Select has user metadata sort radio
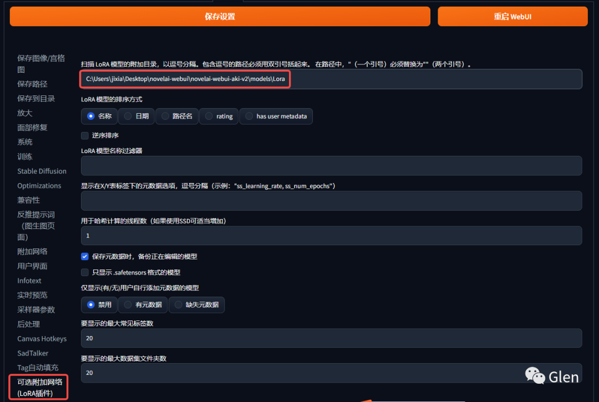 (276, 116)
